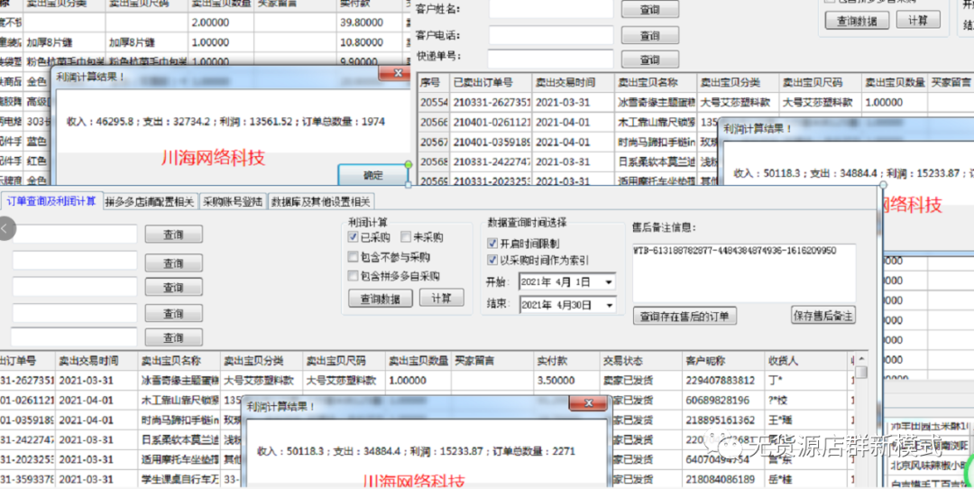Viewport: 974px width, 489px height.
Task: Click the 保存售后备注 button
Action: click(x=823, y=314)
